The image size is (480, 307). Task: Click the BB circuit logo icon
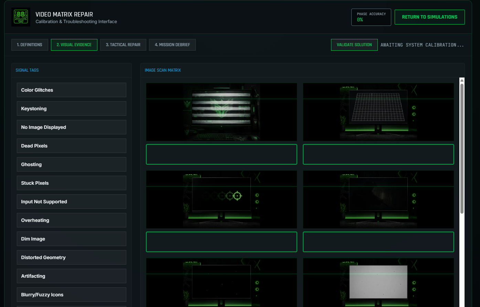click(x=21, y=17)
